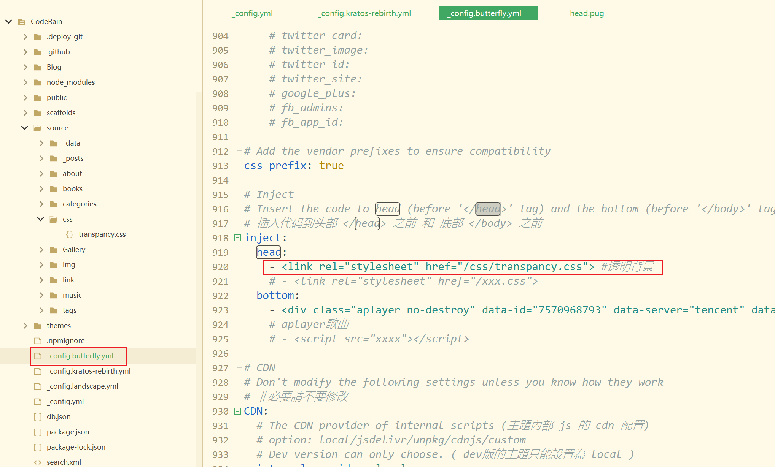775x467 pixels.
Task: Open package-lock.json in file tree
Action: (x=76, y=447)
